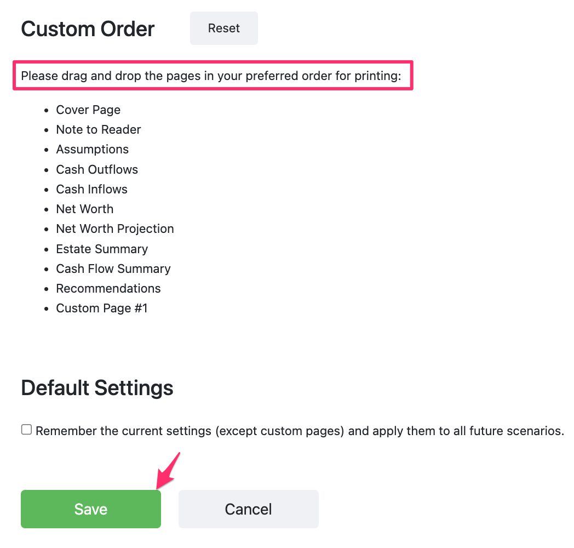Select the Note to Reader item
574x548 pixels.
(99, 130)
